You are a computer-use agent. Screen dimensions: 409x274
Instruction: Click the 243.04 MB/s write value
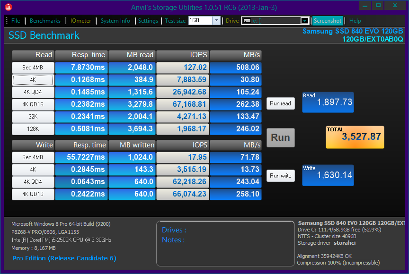236,182
